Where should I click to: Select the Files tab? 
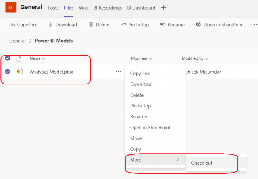(x=69, y=8)
